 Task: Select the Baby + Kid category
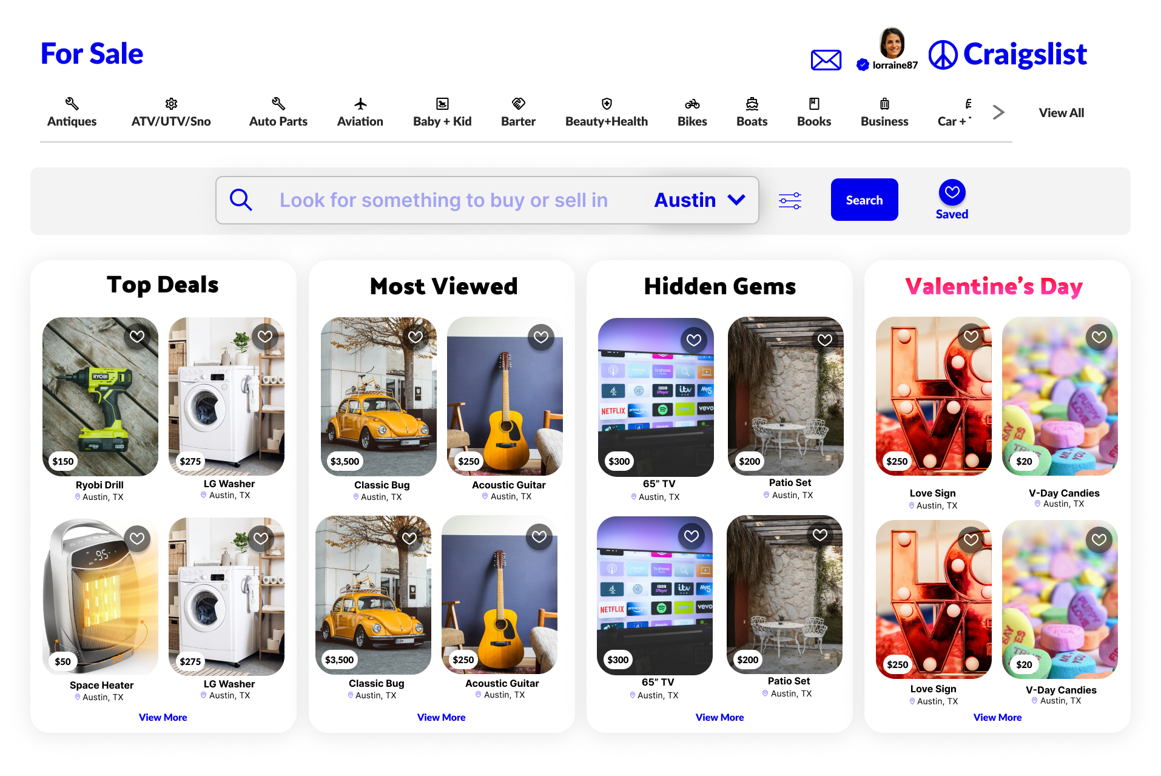pos(442,112)
